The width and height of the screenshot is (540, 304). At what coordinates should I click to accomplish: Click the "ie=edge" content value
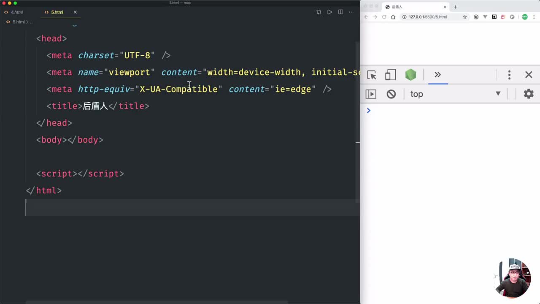[x=293, y=89]
